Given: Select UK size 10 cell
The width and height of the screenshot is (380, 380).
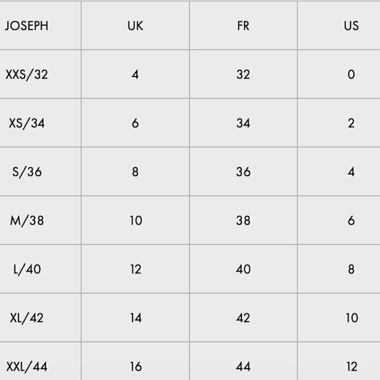Looking at the screenshot, I should (x=136, y=220).
